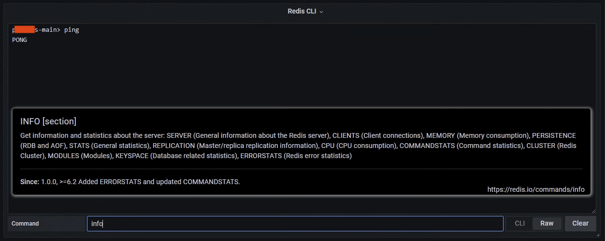The height and width of the screenshot is (241, 605).
Task: Click the ping command line in output
Action: (45, 30)
